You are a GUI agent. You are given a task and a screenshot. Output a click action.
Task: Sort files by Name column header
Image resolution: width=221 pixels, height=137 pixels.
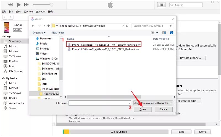[x=70, y=39]
